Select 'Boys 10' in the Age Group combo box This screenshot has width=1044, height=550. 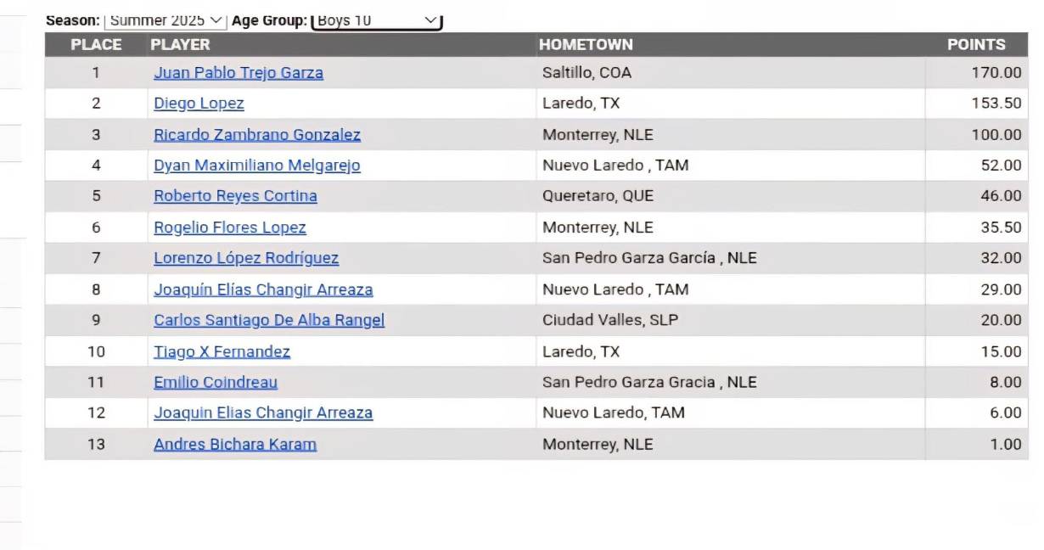click(374, 19)
